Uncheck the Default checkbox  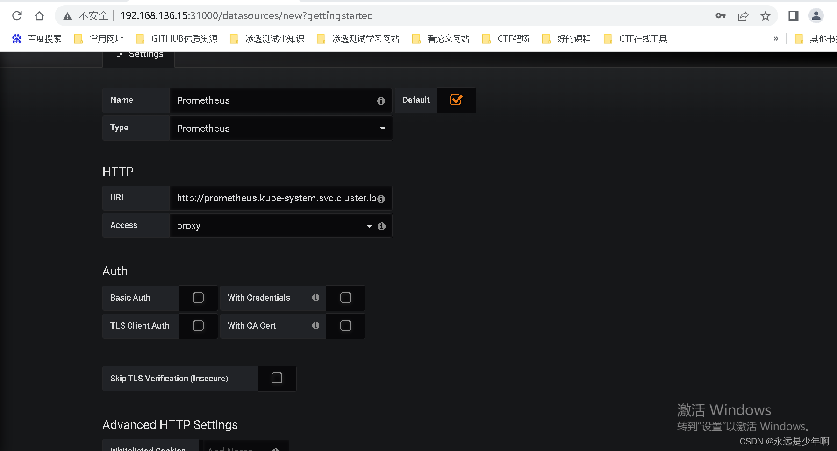[456, 100]
